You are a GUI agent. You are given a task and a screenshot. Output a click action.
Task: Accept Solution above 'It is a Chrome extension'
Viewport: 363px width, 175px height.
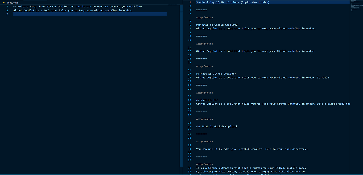(204, 164)
